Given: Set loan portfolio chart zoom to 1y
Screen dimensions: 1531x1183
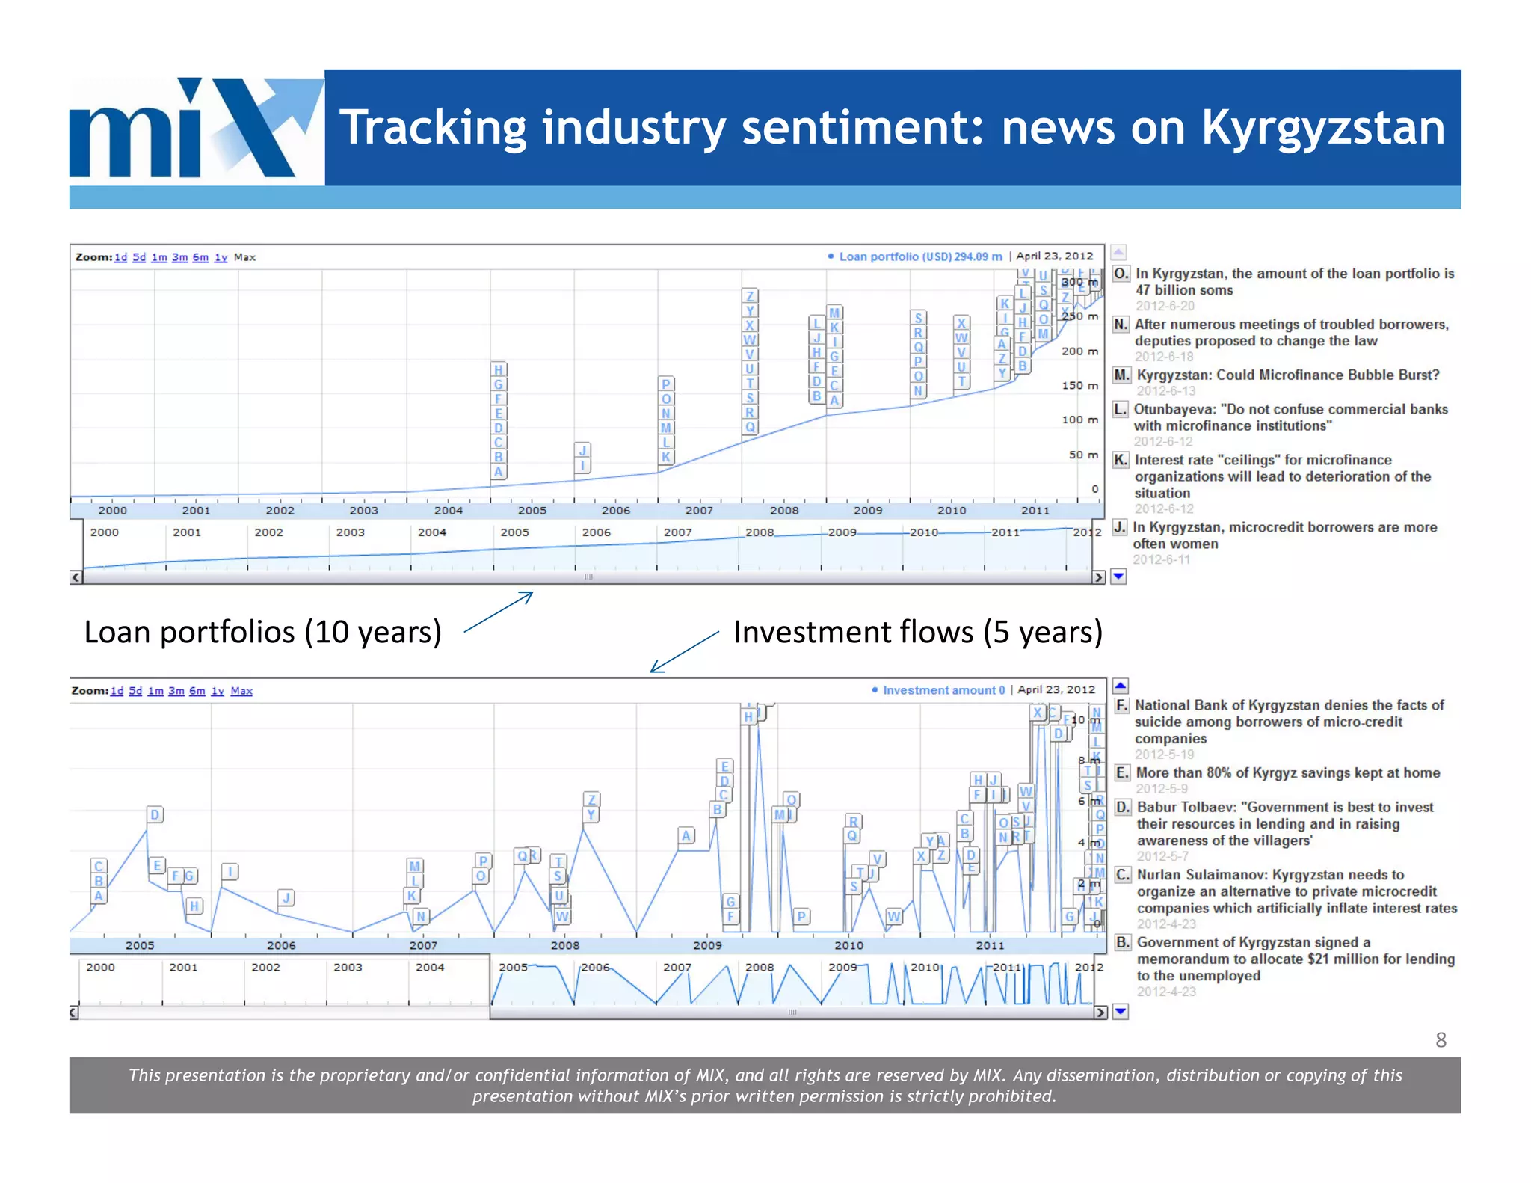Looking at the screenshot, I should pos(221,257).
